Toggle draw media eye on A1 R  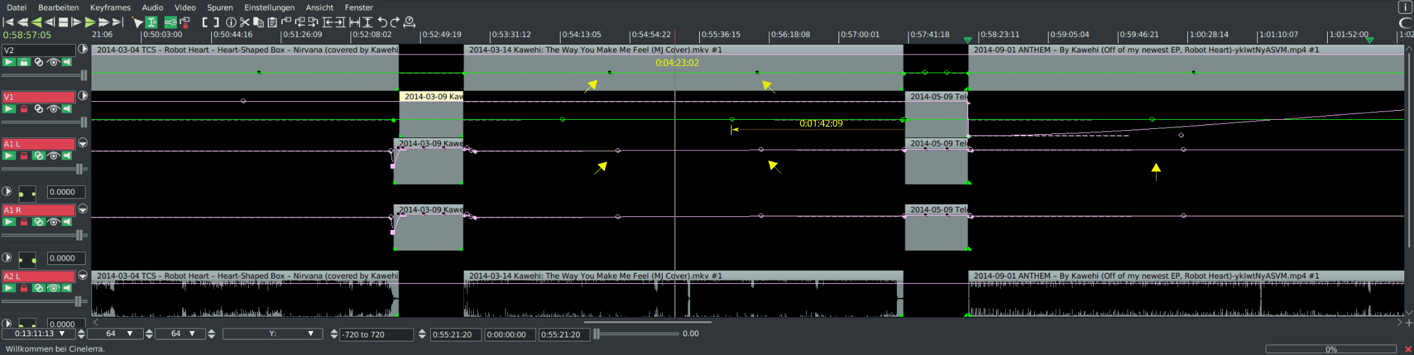click(53, 222)
